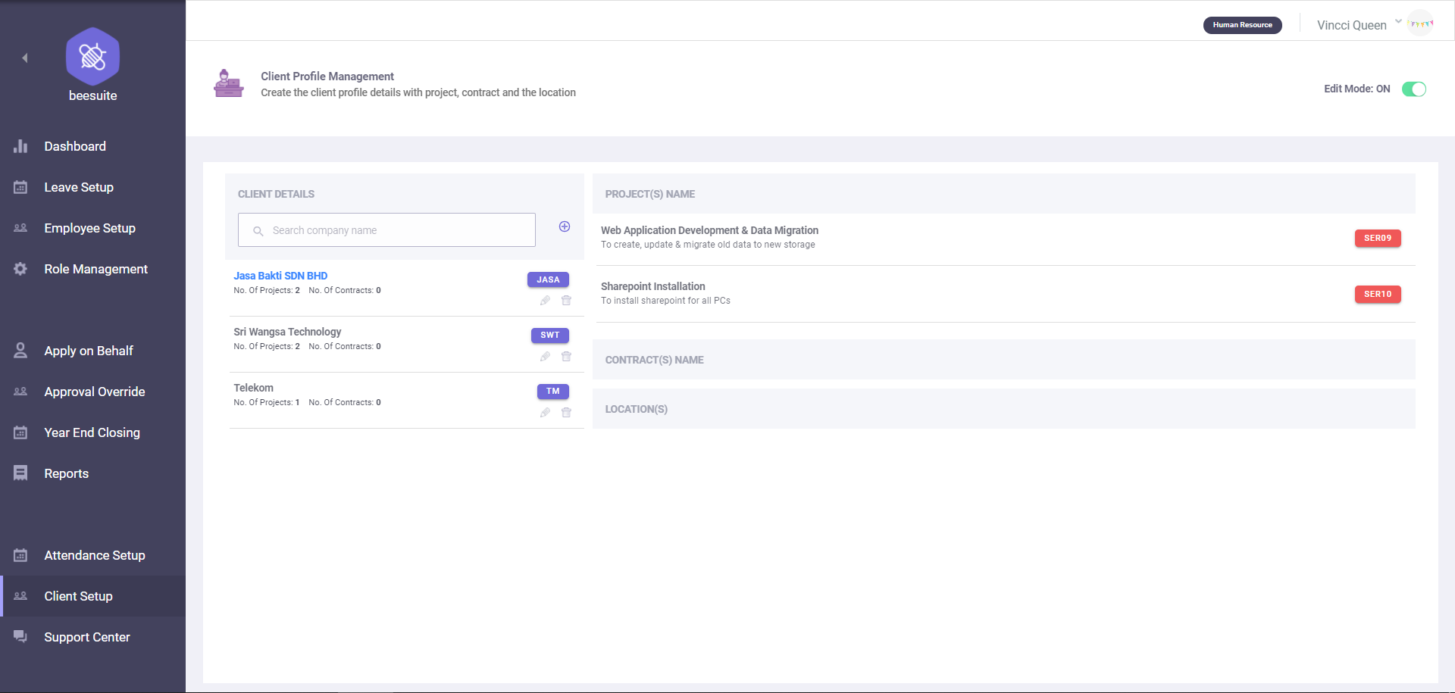
Task: Collapse the sidebar with the left arrow
Action: 25,58
